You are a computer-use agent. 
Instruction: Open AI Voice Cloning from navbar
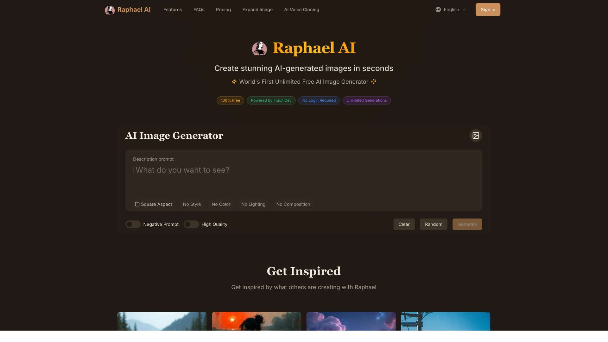pos(301,9)
